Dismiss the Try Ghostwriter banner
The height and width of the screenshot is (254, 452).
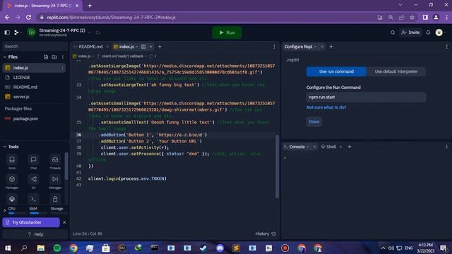coord(64,222)
